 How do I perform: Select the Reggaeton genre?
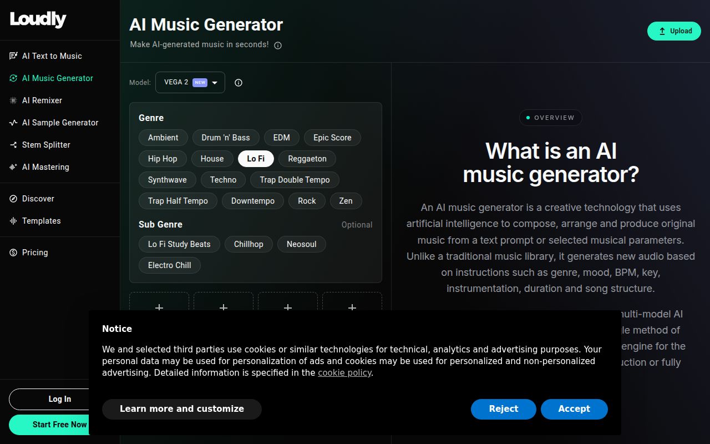[307, 159]
